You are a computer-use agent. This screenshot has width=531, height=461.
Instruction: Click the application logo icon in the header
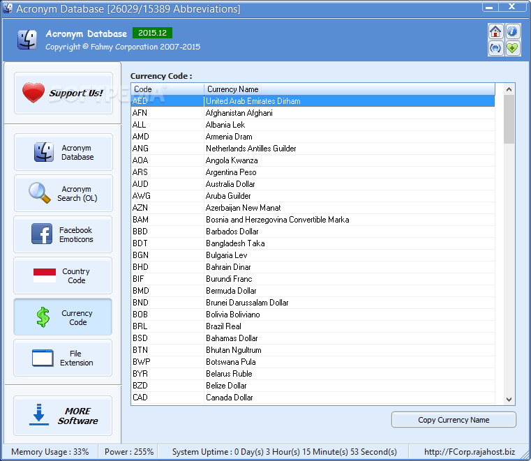click(x=27, y=40)
